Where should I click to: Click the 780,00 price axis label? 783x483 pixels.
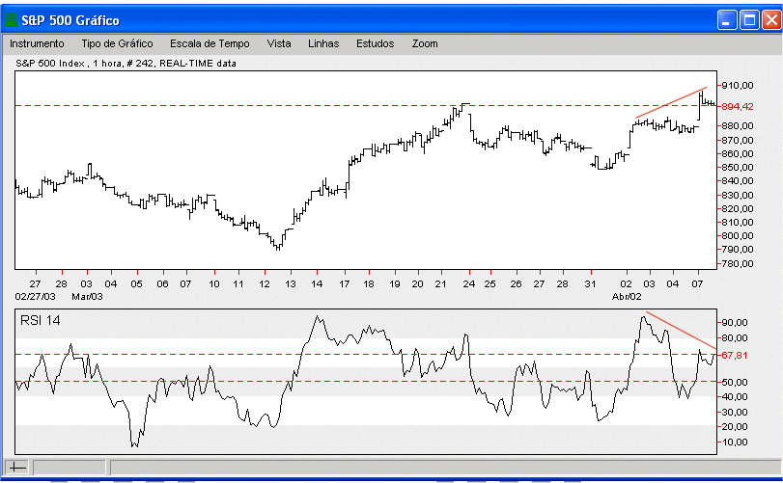(738, 264)
